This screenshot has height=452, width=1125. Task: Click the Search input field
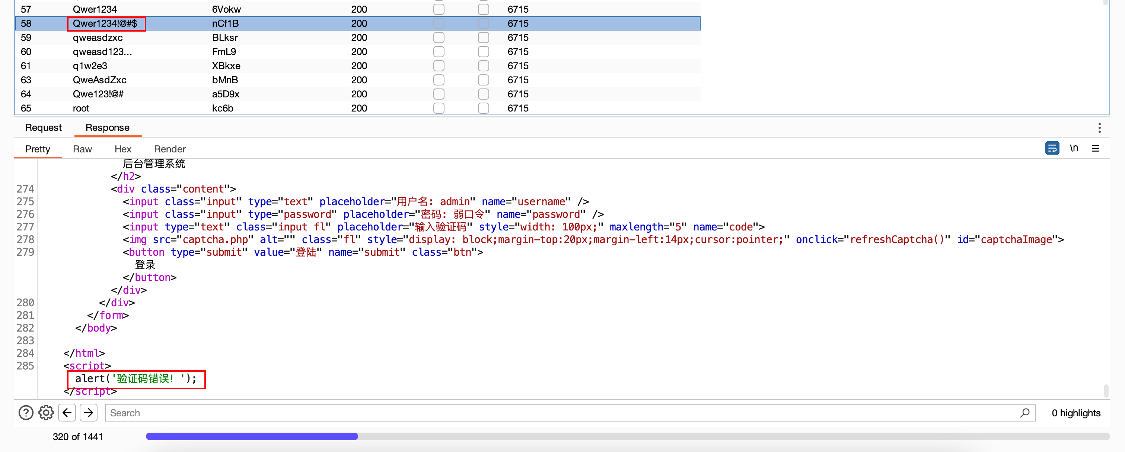coord(570,413)
